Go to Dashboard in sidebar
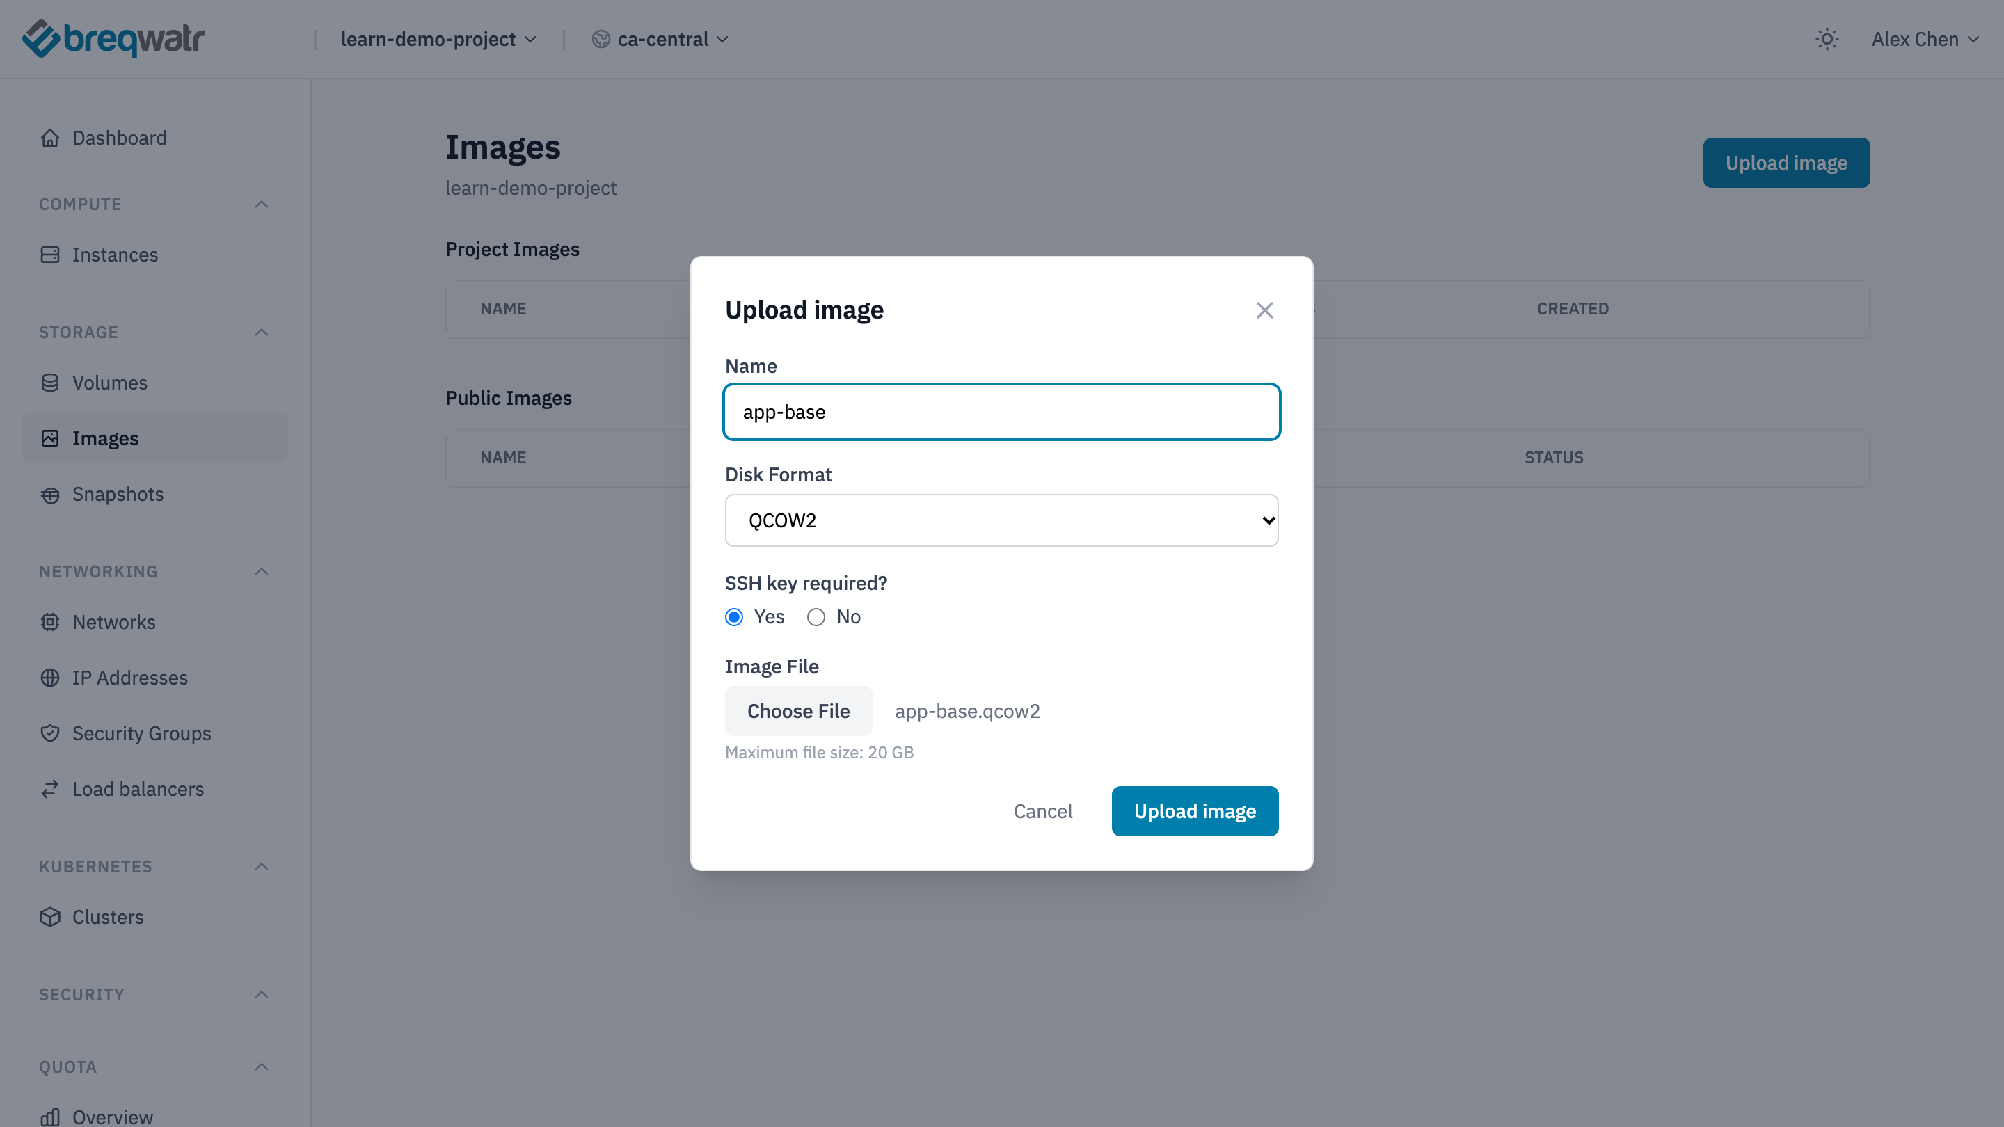2004x1127 pixels. click(154, 138)
